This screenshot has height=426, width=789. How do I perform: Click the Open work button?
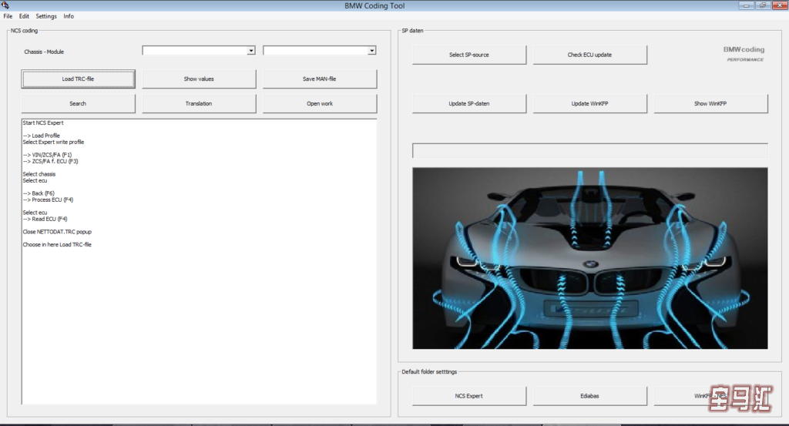tap(319, 103)
